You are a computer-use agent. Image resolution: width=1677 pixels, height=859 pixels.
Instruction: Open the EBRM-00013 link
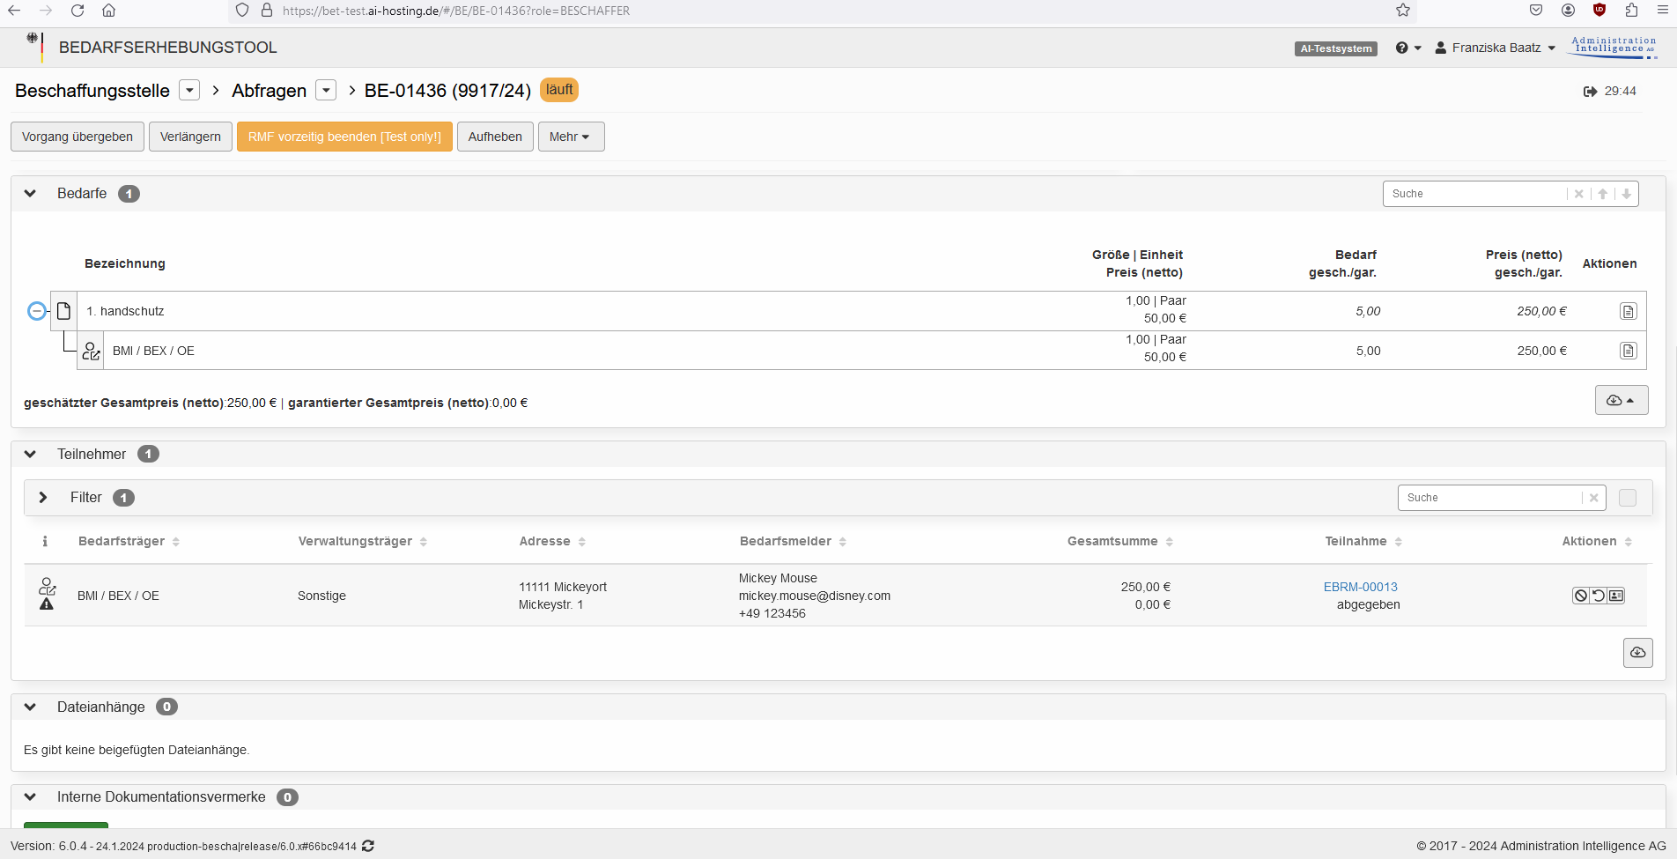click(1360, 587)
